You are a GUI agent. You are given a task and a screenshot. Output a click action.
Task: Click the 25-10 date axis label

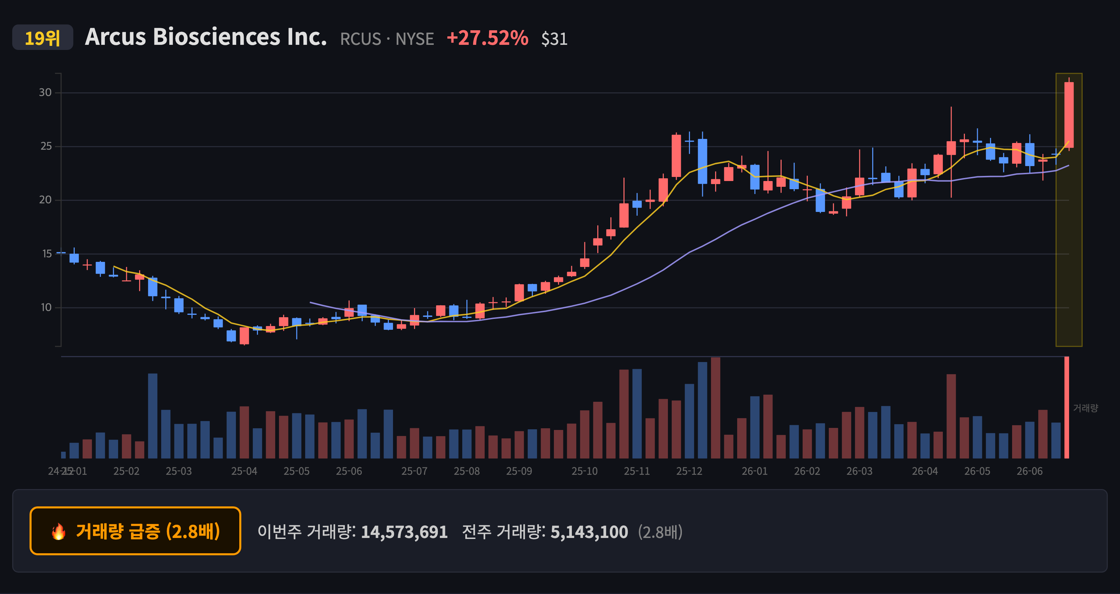585,471
